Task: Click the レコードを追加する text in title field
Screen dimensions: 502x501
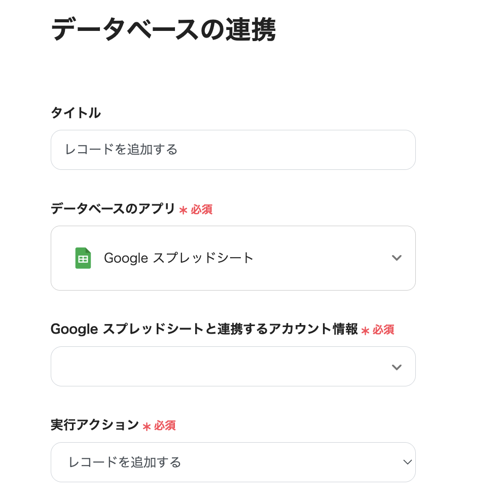Action: [121, 150]
